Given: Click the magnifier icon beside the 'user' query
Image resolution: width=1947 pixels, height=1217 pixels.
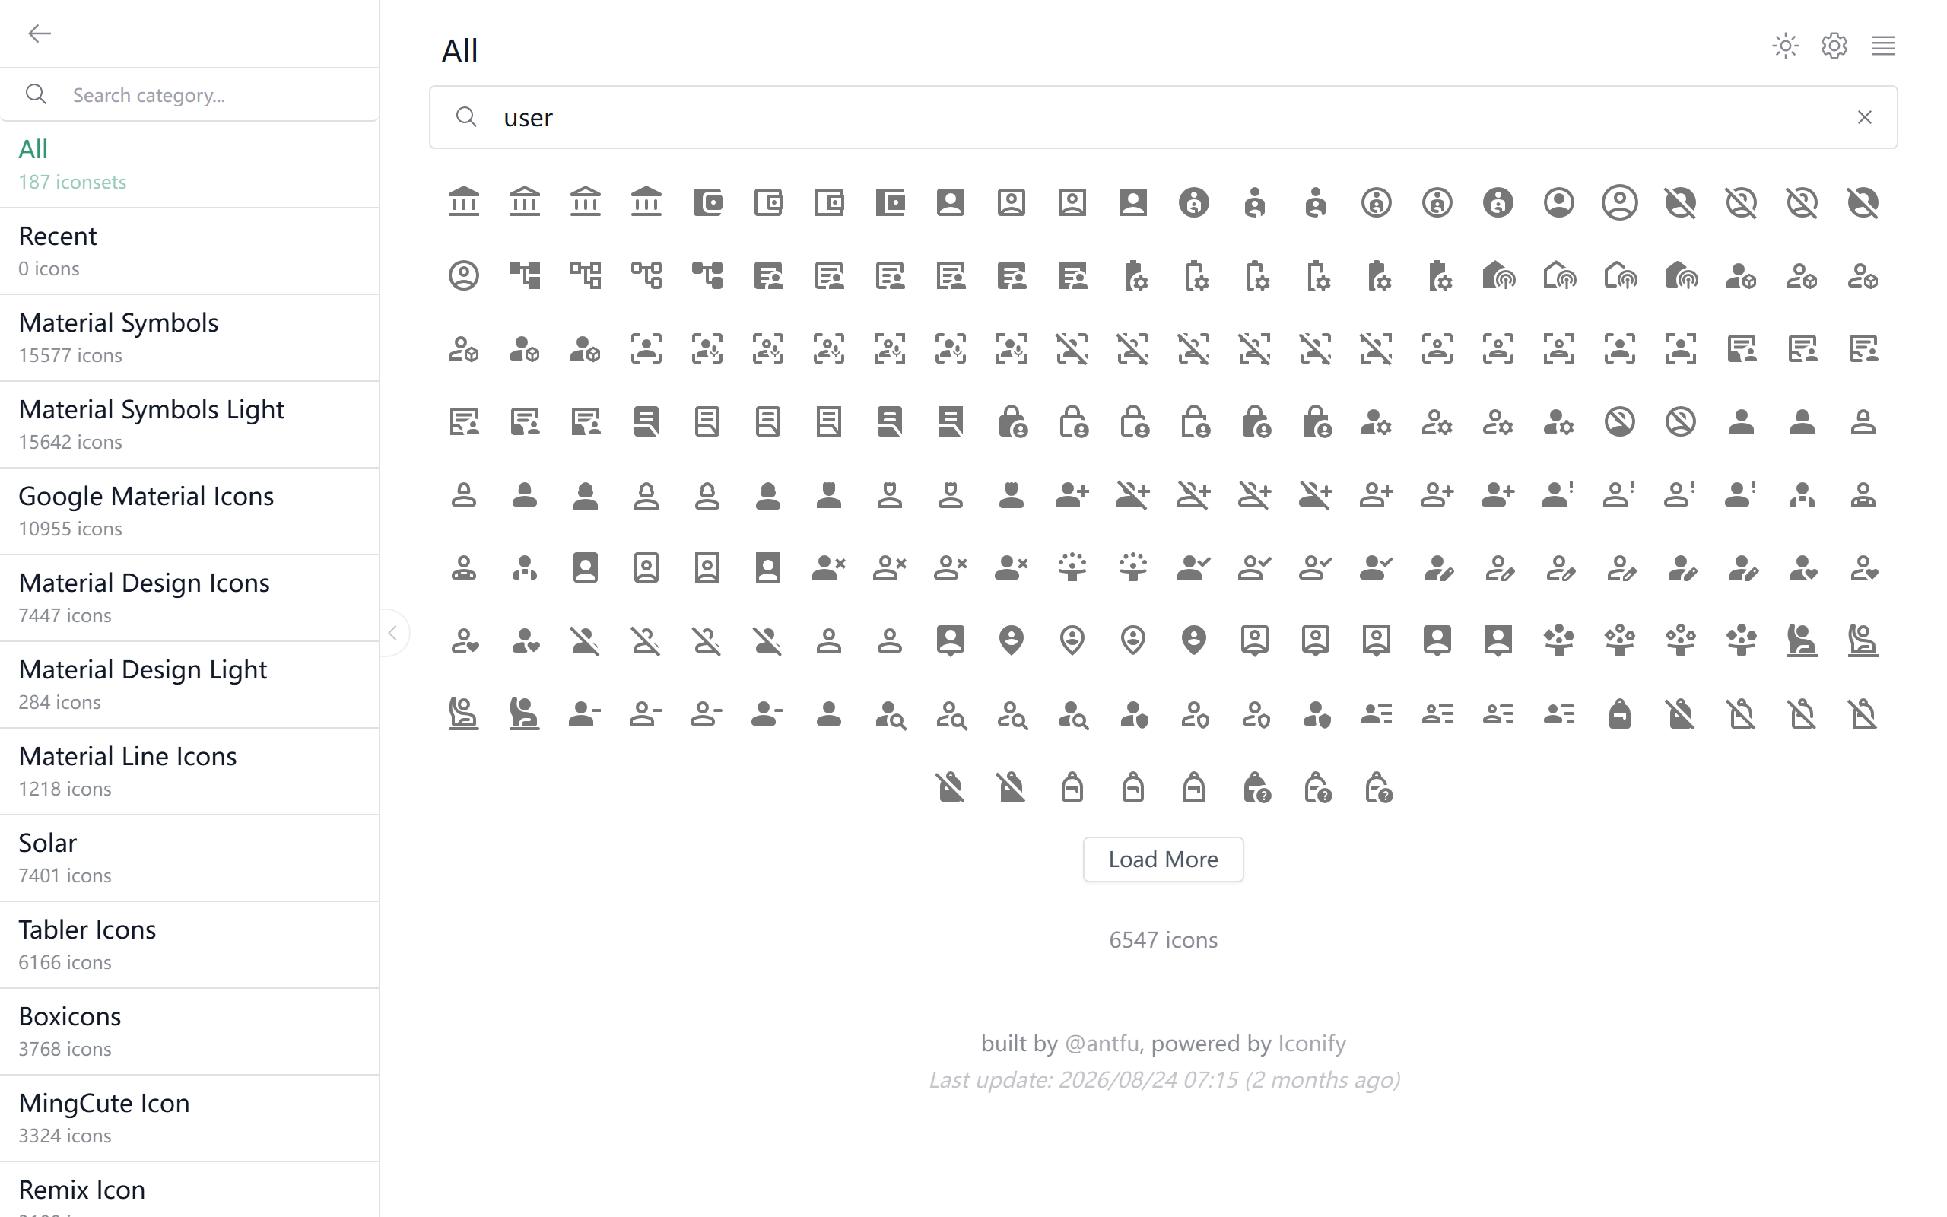Looking at the screenshot, I should tap(467, 117).
